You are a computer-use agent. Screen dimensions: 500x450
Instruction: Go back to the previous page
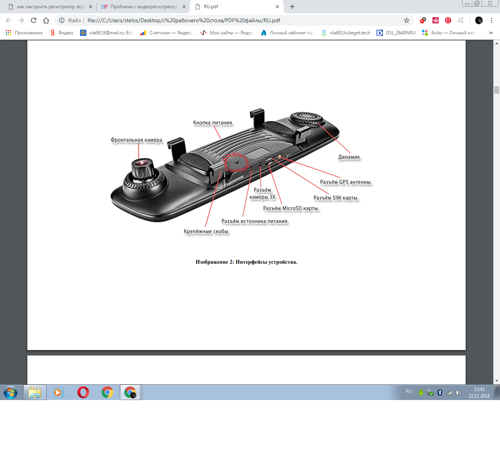[x=9, y=20]
